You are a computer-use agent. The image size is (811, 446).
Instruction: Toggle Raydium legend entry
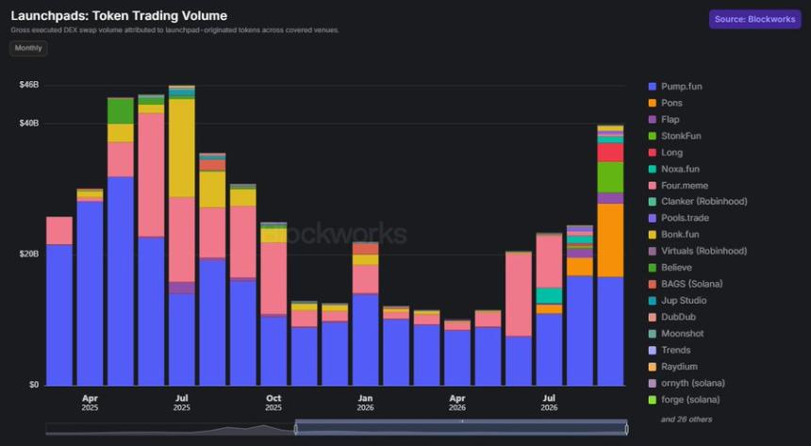(x=673, y=367)
